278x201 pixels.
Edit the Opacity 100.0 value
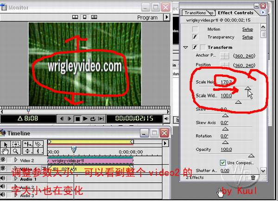226,150
